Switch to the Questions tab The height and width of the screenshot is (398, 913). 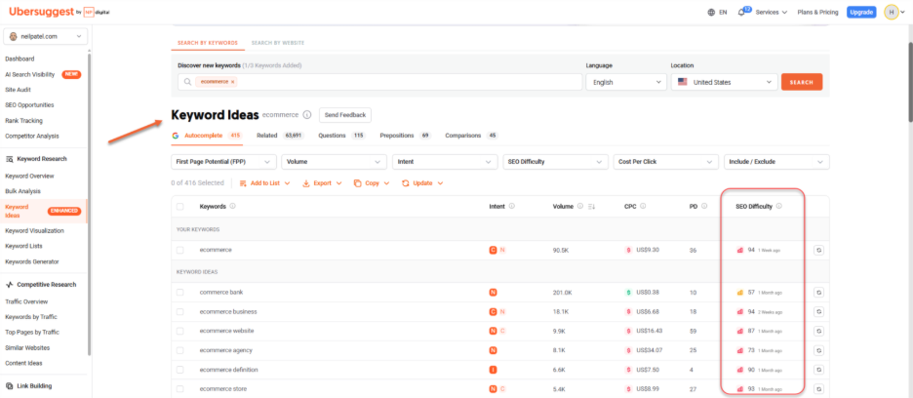[341, 136]
